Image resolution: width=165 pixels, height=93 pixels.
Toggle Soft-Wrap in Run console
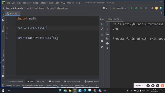coord(107,34)
